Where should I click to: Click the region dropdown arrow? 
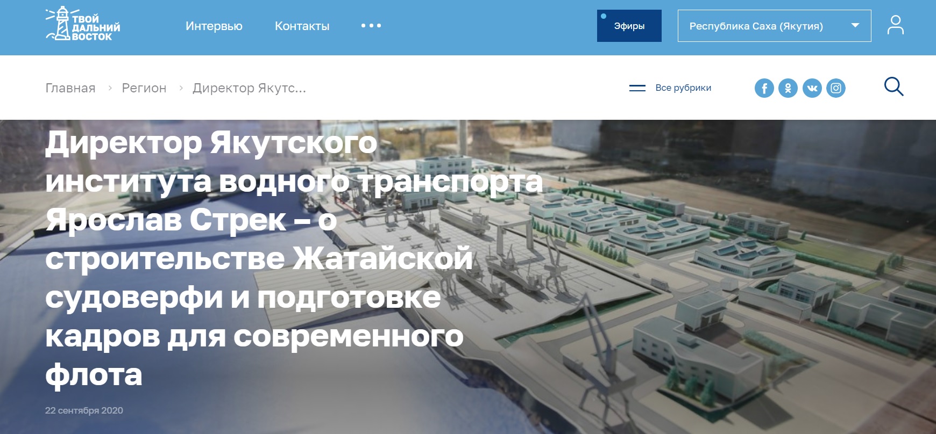[x=855, y=25]
